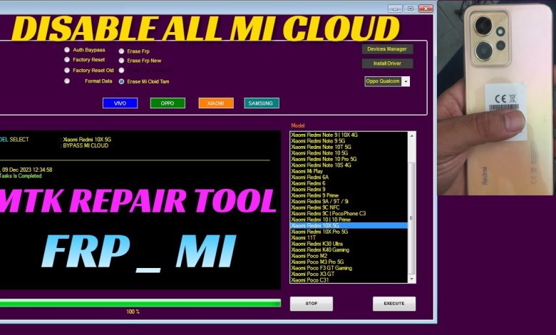Select Xiaomi Poco M3 Pro 5G
556x335 pixels.
[x=349, y=262]
